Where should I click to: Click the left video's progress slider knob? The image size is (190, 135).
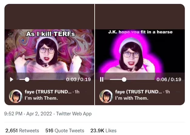[x=27, y=79]
